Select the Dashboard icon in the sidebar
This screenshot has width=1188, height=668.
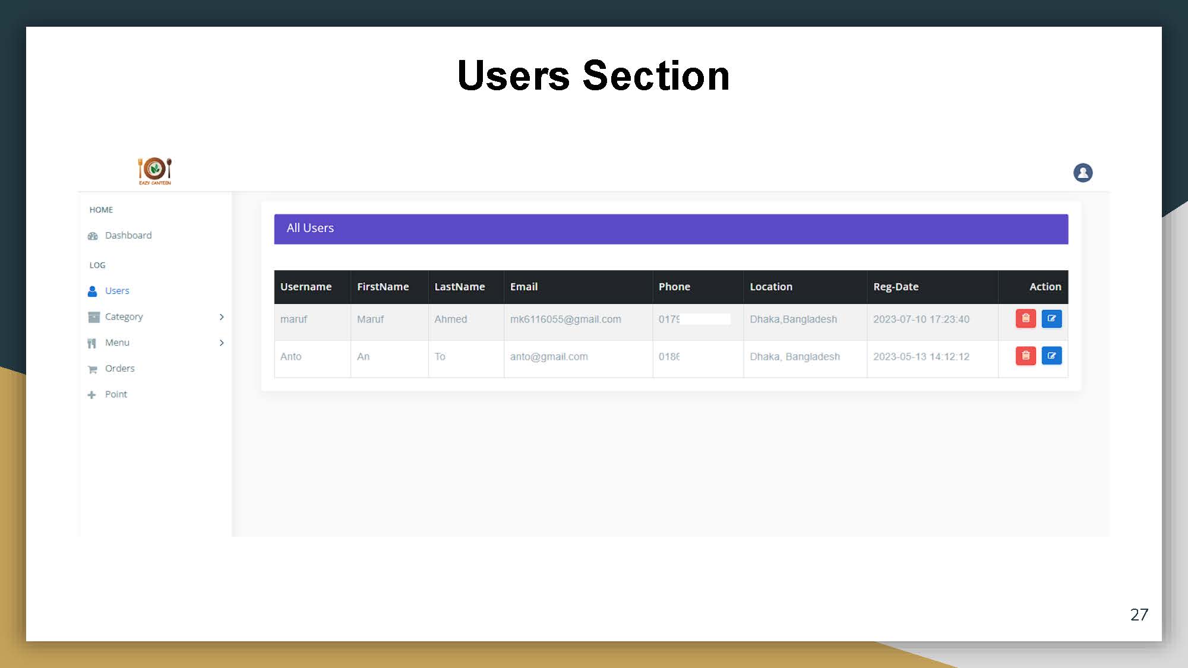93,235
